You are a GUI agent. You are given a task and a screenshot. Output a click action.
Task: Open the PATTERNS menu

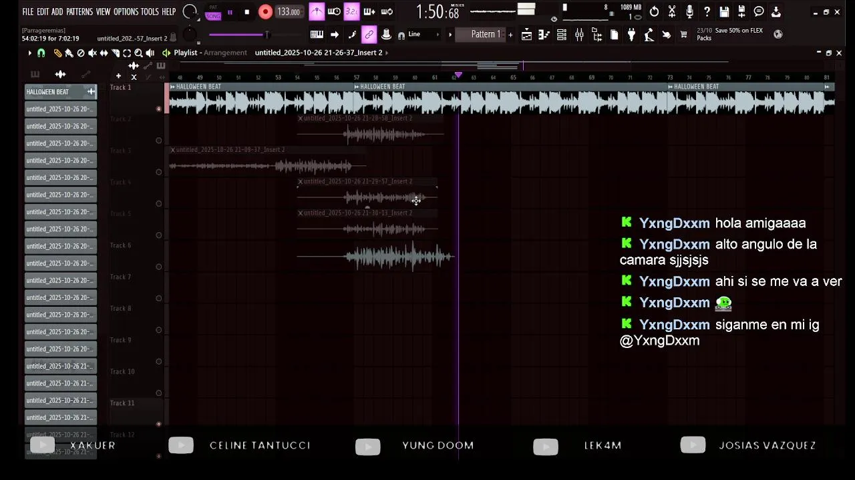tap(79, 12)
